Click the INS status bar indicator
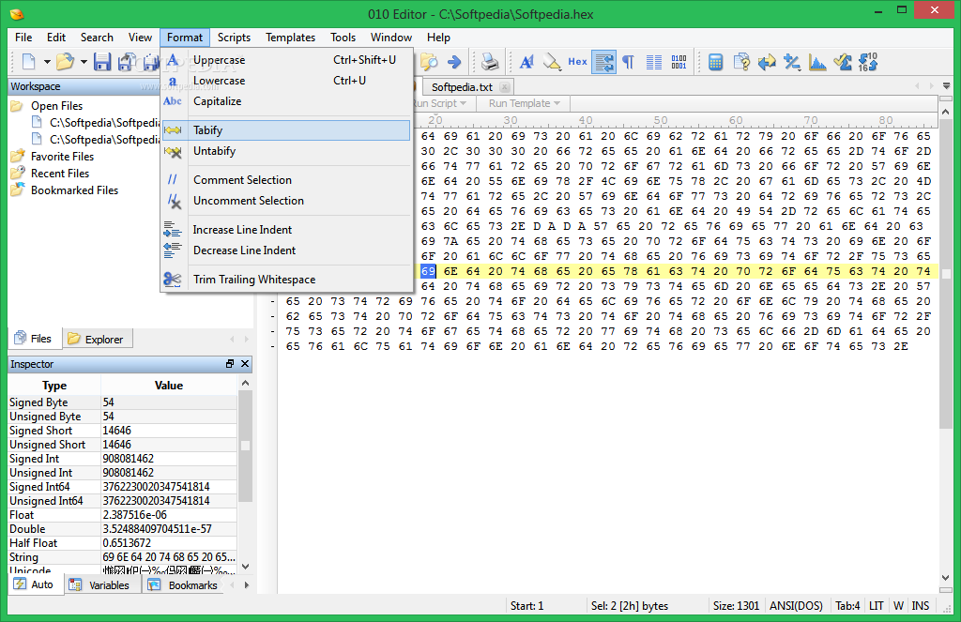This screenshot has width=961, height=622. (x=920, y=606)
